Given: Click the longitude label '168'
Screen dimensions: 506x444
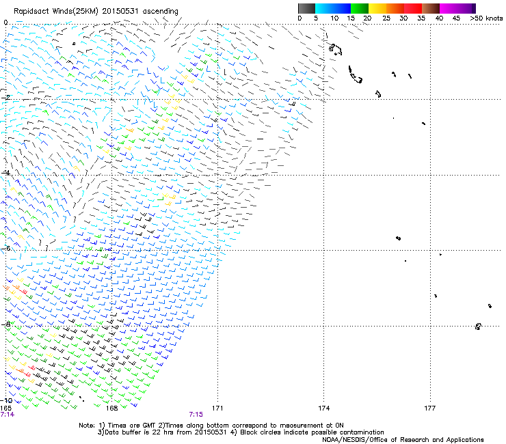Looking at the screenshot, I should click(x=111, y=408).
